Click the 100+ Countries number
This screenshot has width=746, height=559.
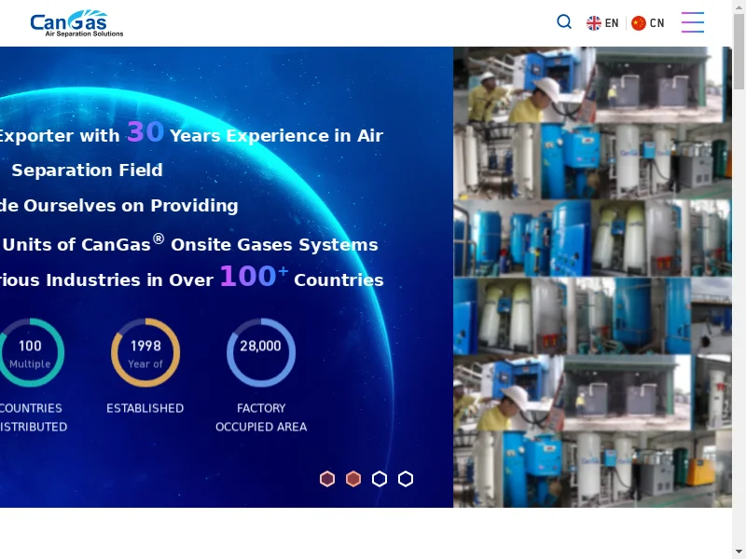(254, 276)
